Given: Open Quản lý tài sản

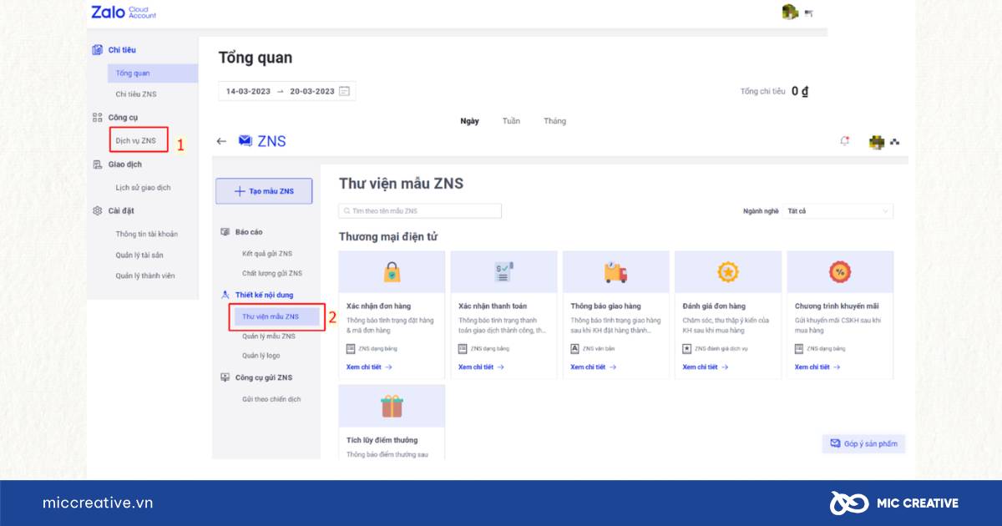Looking at the screenshot, I should pos(139,255).
